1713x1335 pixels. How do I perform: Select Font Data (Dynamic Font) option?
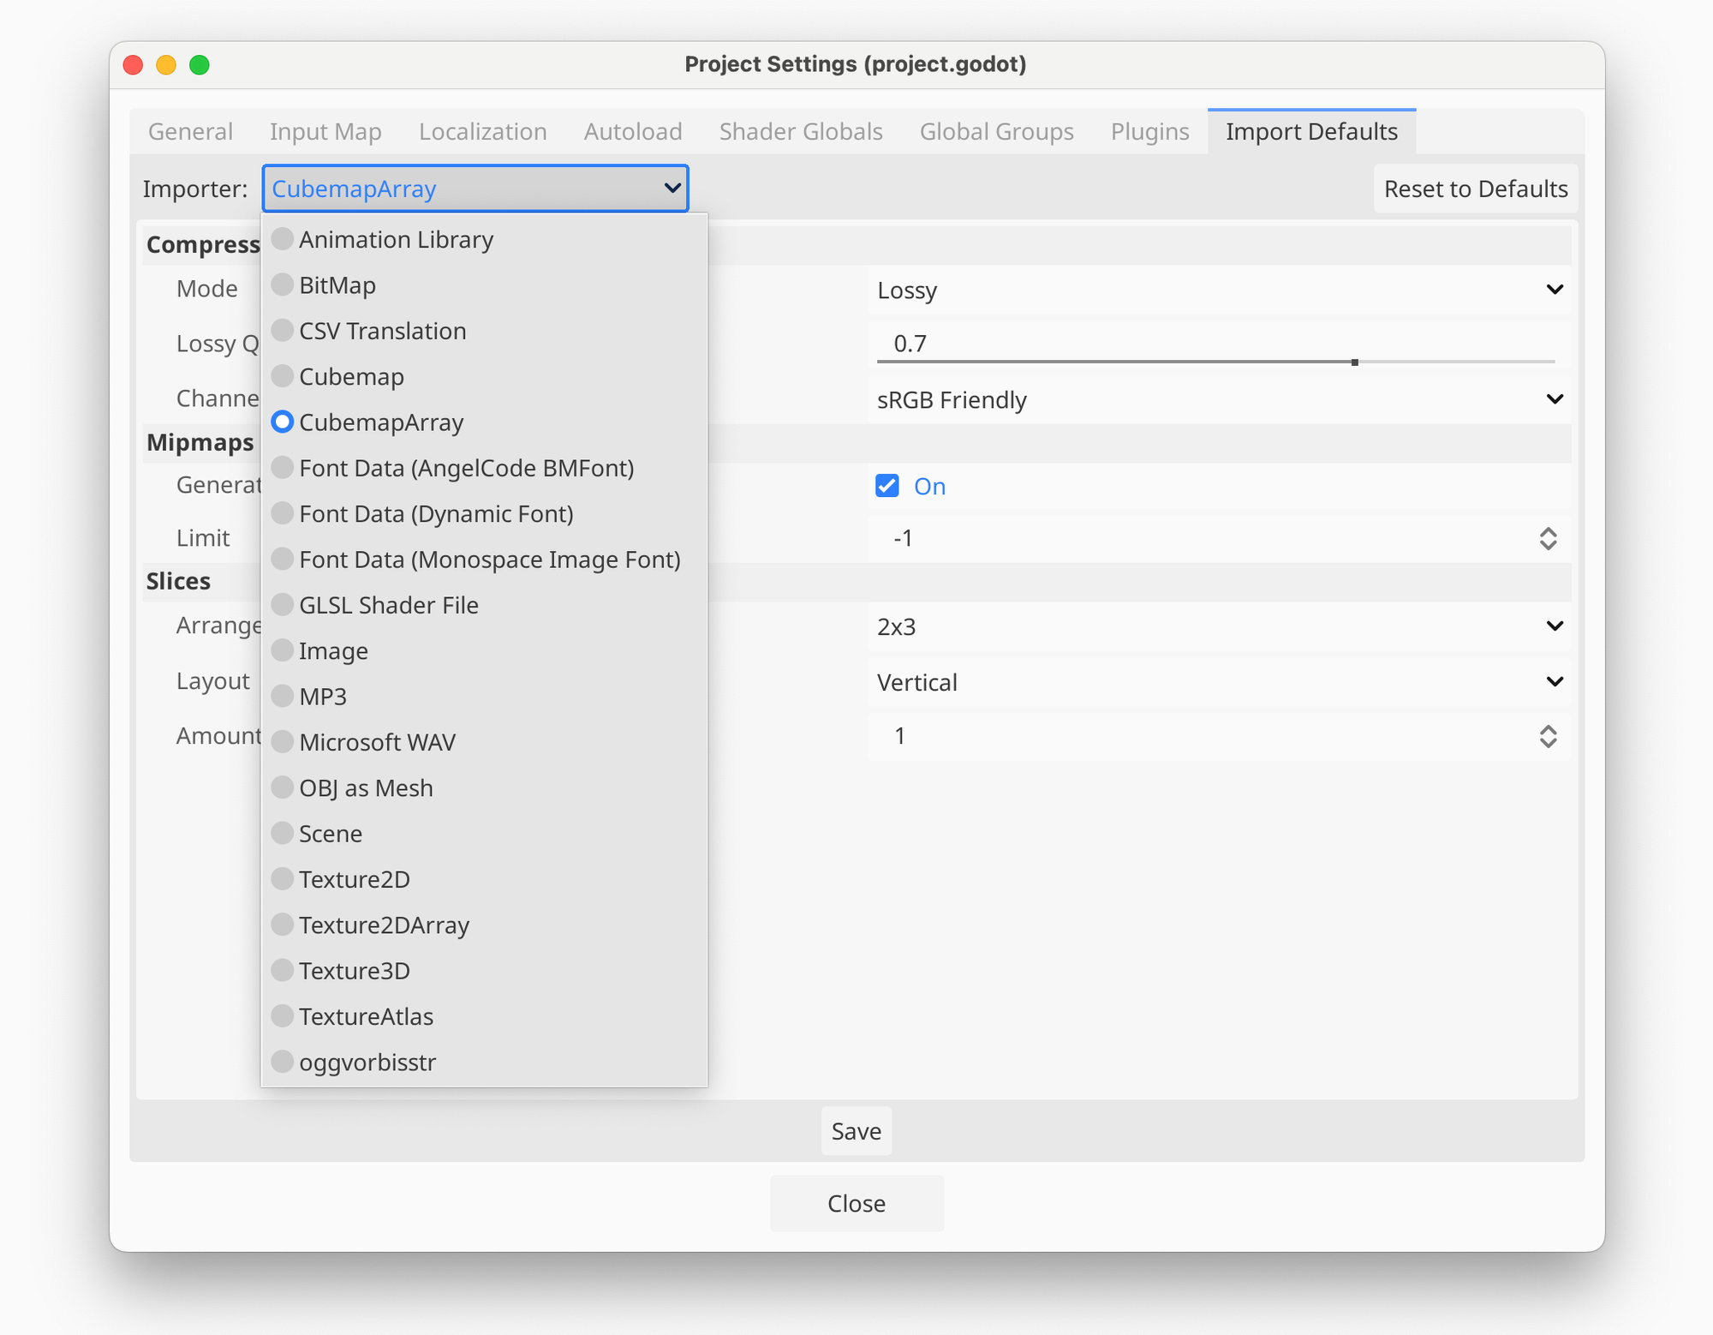[435, 514]
